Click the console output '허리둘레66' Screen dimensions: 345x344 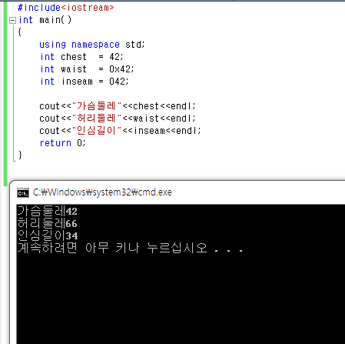(x=48, y=223)
